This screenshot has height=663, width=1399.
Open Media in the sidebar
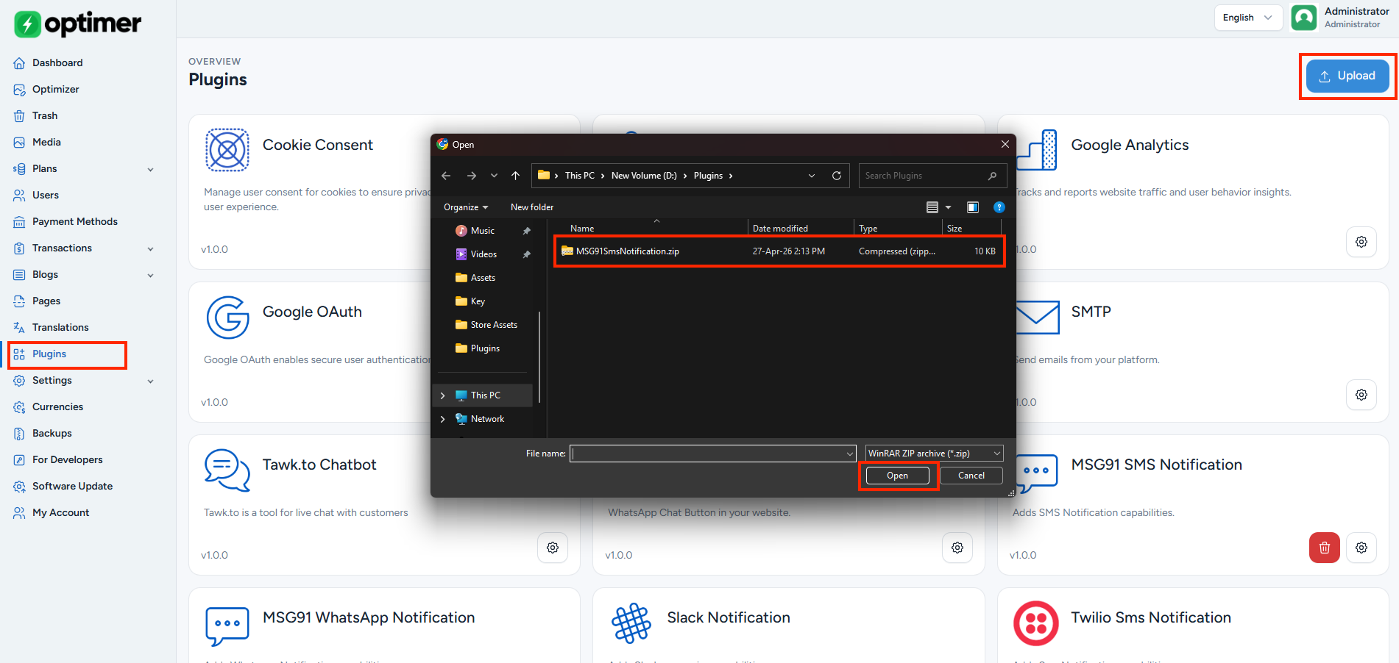pyautogui.click(x=46, y=142)
